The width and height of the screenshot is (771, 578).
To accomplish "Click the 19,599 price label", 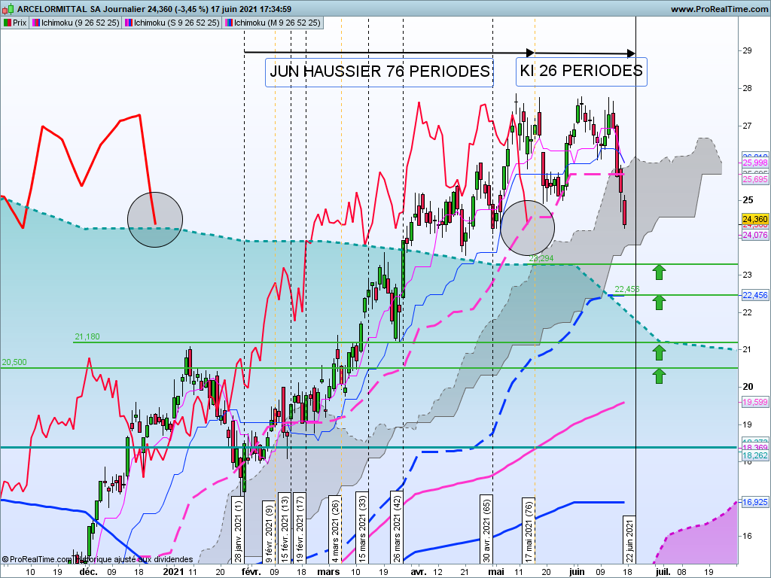I will click(754, 402).
